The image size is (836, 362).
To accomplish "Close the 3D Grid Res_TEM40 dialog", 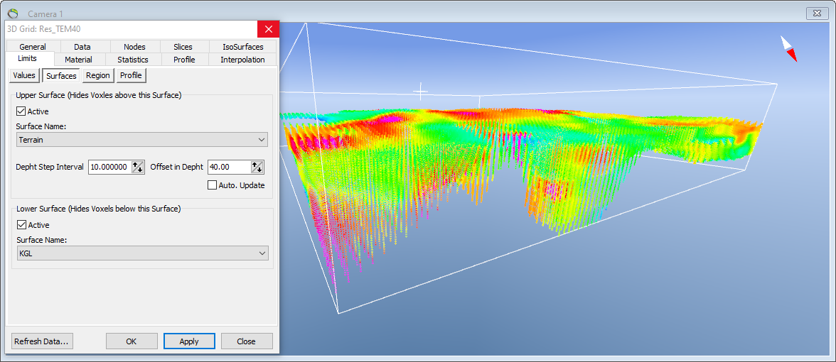I will coord(268,28).
